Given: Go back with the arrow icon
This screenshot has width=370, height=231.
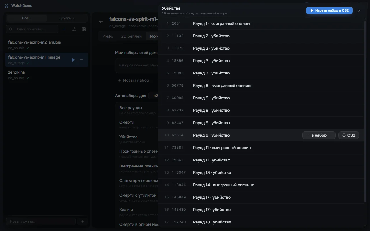Looking at the screenshot, I should click(x=101, y=22).
